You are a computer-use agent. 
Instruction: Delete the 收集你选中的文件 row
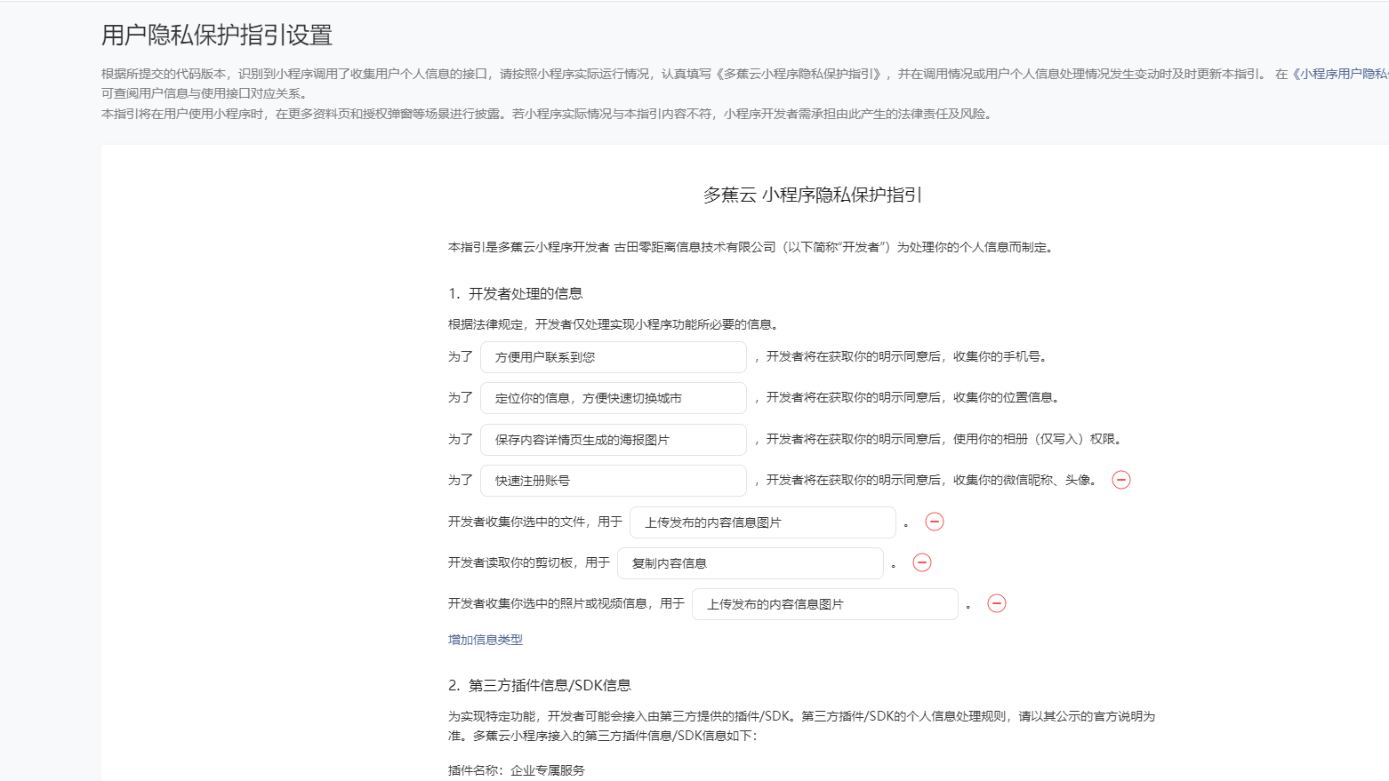(x=935, y=522)
